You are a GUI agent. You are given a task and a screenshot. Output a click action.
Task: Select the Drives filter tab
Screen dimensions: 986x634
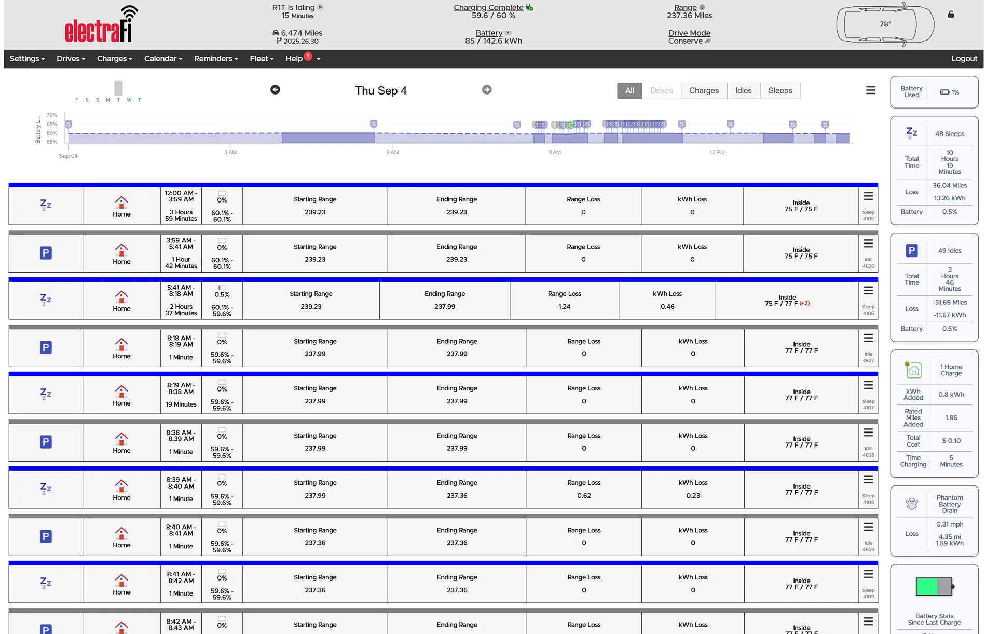click(x=662, y=90)
